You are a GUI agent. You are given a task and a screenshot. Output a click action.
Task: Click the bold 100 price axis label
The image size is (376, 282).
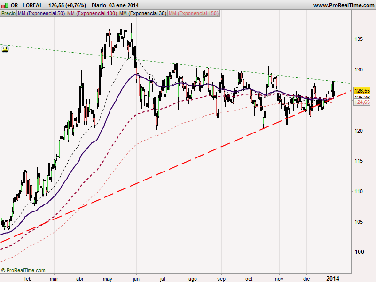coord(359,252)
